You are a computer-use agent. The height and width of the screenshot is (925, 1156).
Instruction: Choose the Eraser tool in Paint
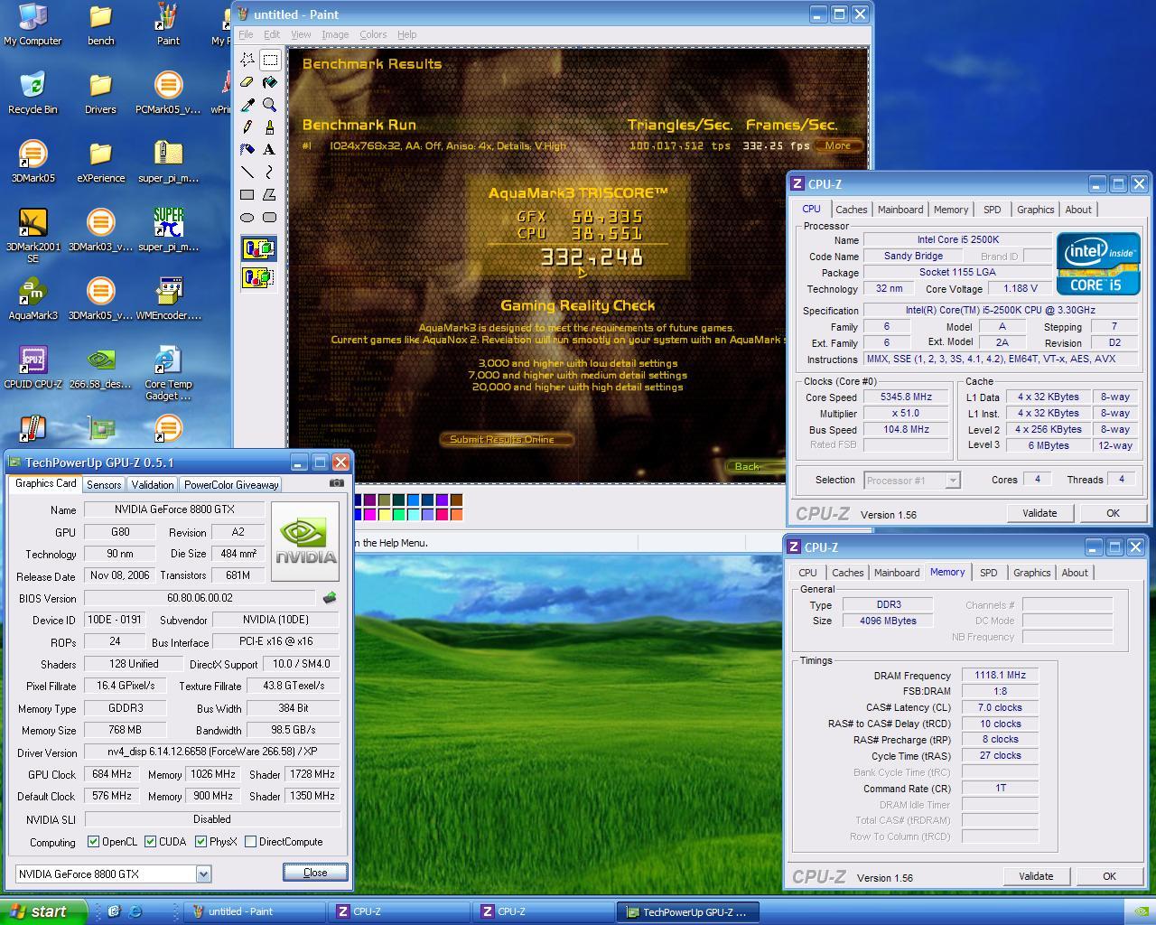(247, 82)
